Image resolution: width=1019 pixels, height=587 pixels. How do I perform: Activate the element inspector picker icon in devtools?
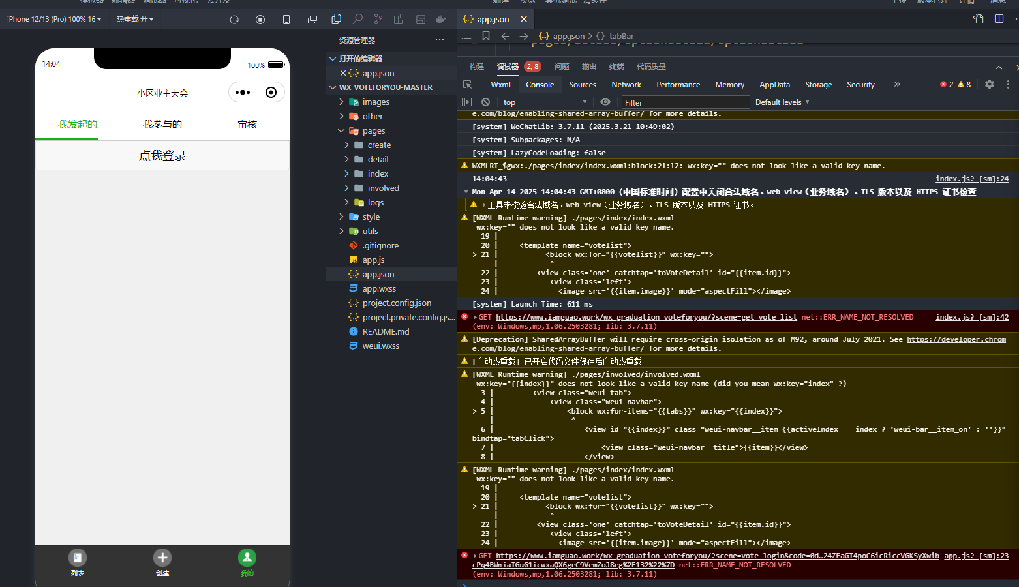coord(467,85)
